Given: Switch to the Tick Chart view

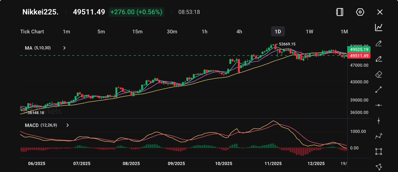Looking at the screenshot, I should click(x=32, y=32).
